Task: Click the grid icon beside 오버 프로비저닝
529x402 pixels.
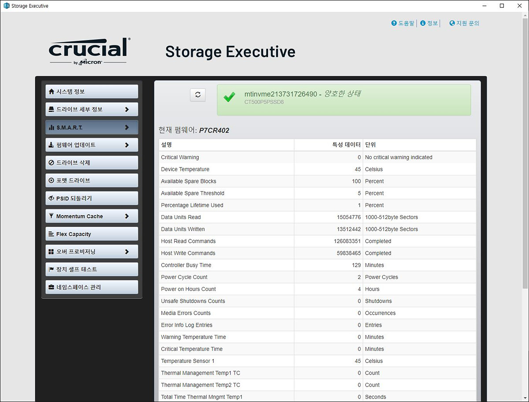Action: click(52, 252)
